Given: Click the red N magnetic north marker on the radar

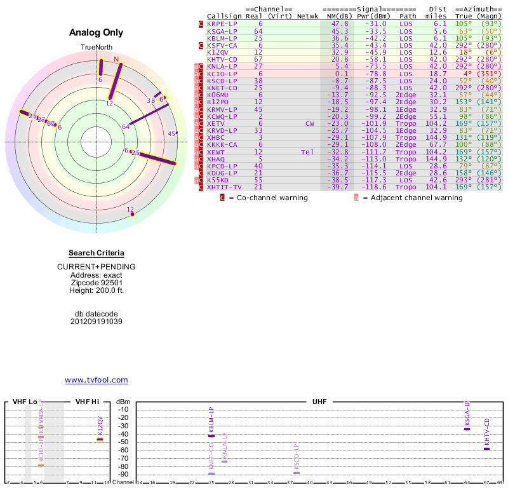Looking at the screenshot, I should click(x=116, y=59).
